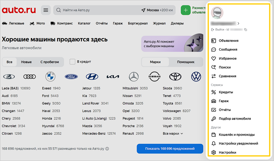
Task: Click the BMW brand logo
Action: click(x=50, y=76)
